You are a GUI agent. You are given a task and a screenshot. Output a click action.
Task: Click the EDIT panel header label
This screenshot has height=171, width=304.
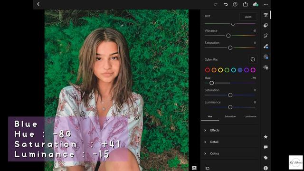(207, 16)
